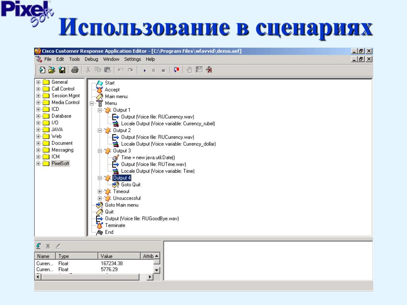Click the Time = new java.util.Date() step icon
The height and width of the screenshot is (305, 407).
tap(116, 158)
